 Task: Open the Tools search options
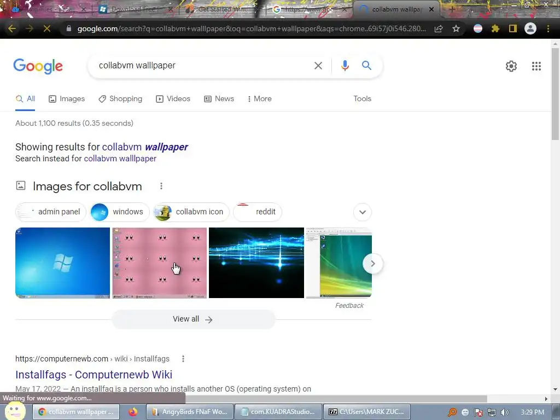[x=362, y=98]
